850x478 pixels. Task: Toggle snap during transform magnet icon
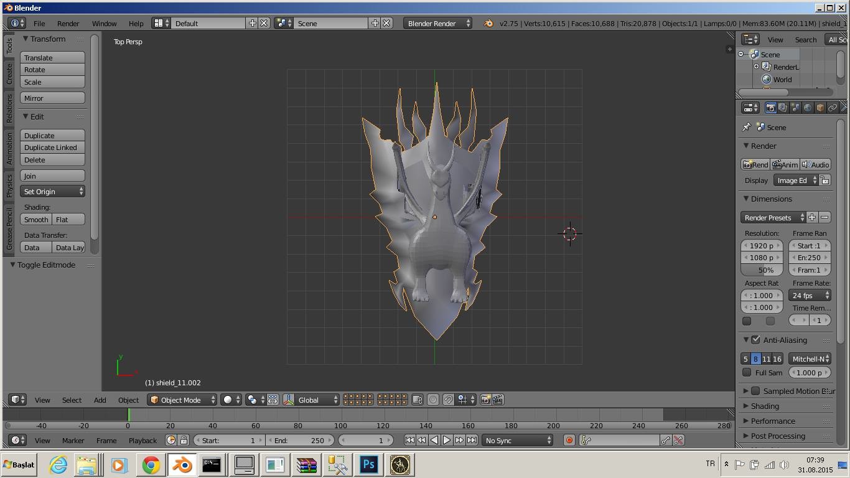[448, 400]
